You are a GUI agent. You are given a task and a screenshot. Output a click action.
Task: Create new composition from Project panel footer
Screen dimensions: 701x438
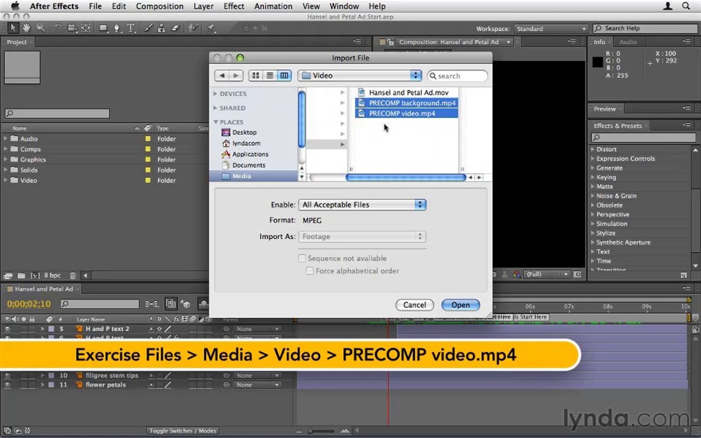click(x=35, y=276)
